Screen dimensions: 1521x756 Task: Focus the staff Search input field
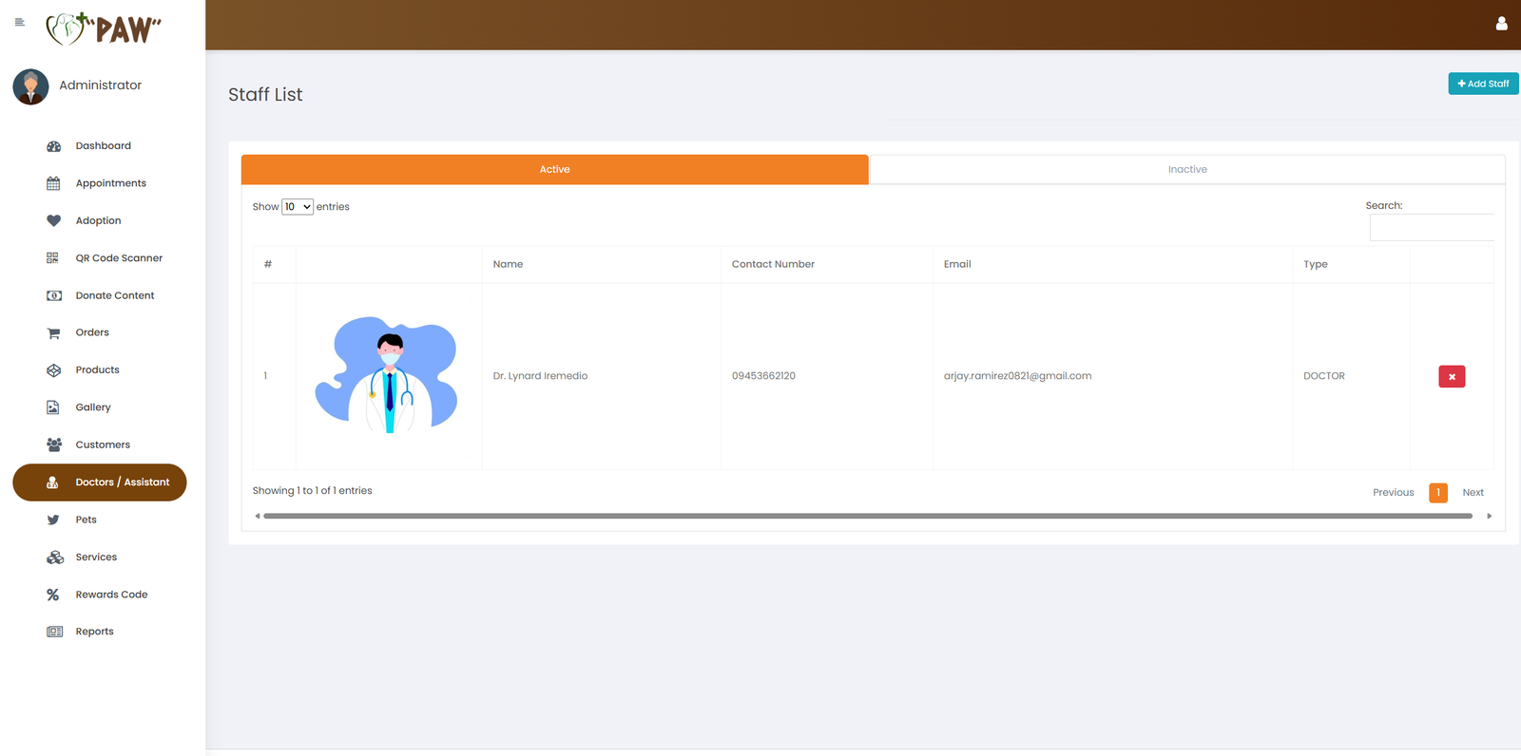click(x=1431, y=228)
